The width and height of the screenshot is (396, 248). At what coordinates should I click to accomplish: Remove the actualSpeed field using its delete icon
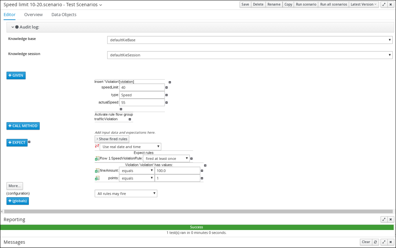[166, 103]
